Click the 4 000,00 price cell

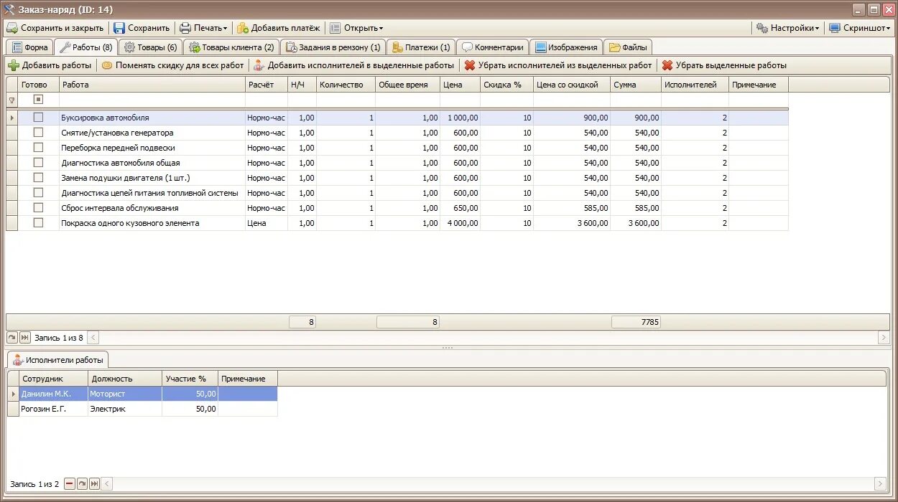pos(460,223)
